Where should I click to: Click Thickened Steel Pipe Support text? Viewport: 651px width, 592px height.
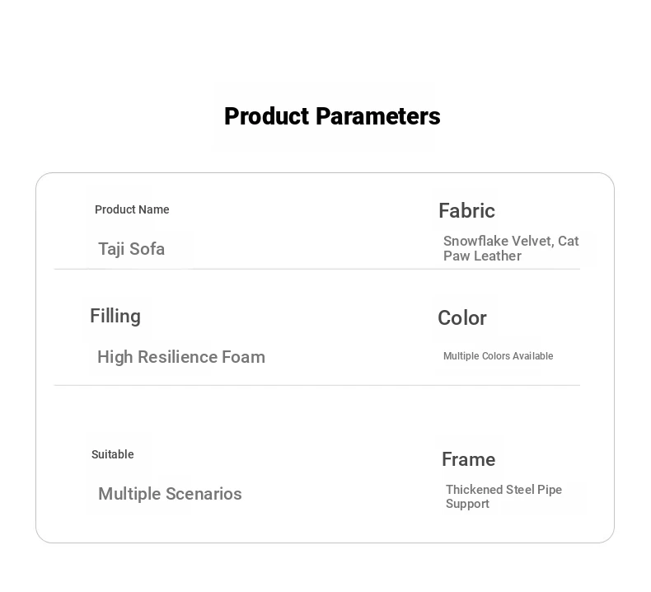[503, 496]
